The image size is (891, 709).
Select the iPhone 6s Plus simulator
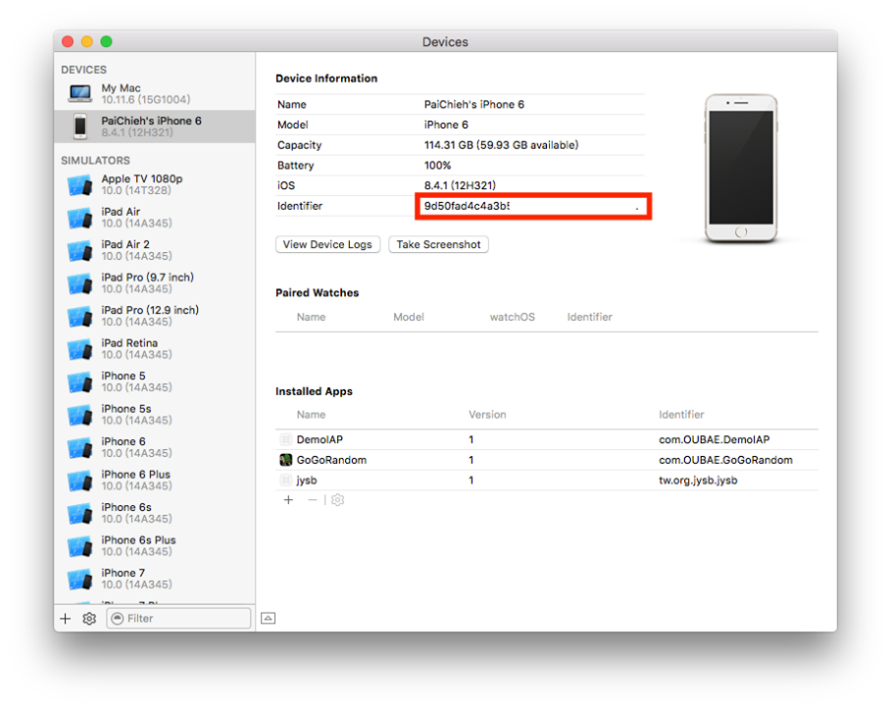(x=80, y=545)
